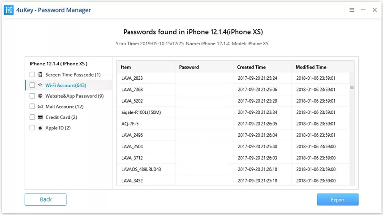Click the Credit Card icon
Screen dimensions: 383x215
[40, 117]
